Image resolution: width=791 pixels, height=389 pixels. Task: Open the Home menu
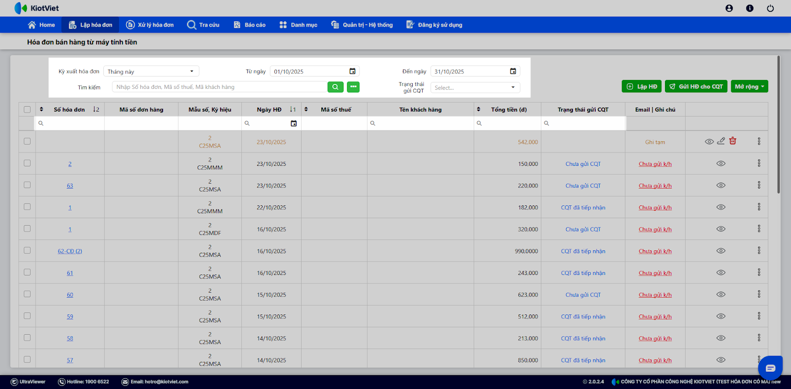coord(42,25)
